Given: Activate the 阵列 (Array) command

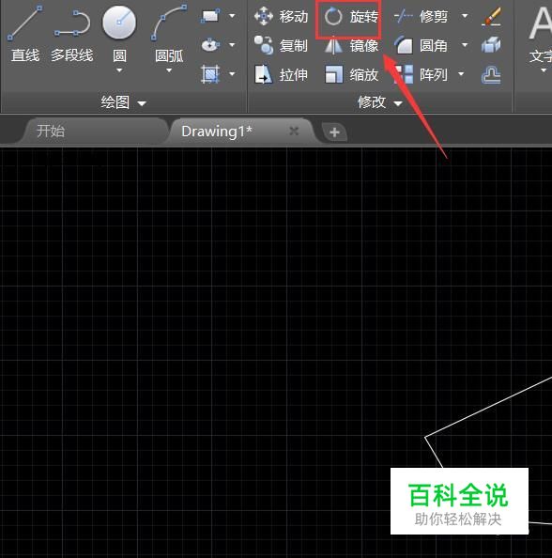Looking at the screenshot, I should pyautogui.click(x=421, y=75).
